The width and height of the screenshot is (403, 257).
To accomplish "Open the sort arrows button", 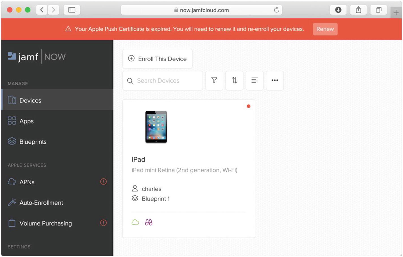I will coord(234,81).
